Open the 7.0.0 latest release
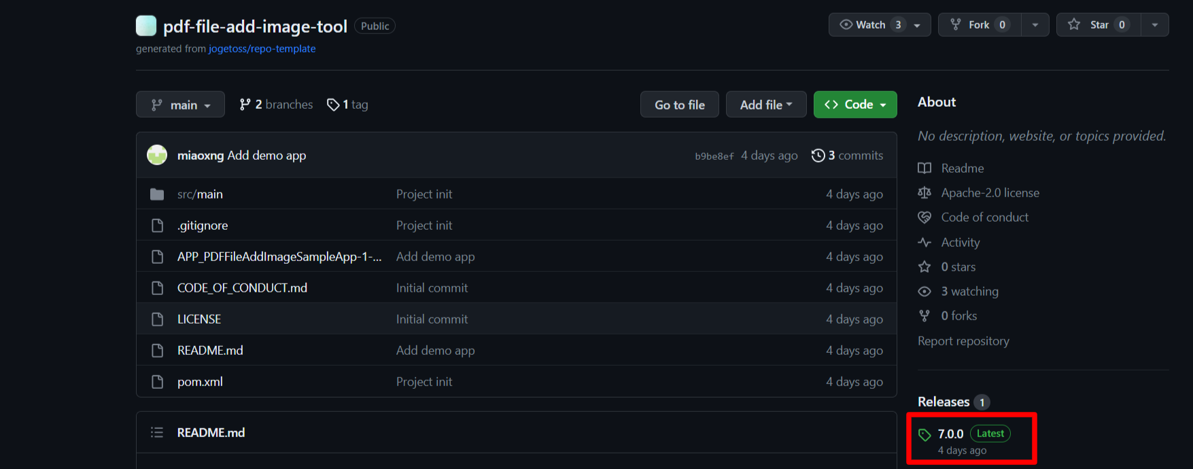The height and width of the screenshot is (469, 1193). [x=950, y=434]
